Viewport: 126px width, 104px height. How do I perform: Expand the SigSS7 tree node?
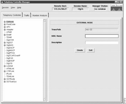tap(5, 43)
